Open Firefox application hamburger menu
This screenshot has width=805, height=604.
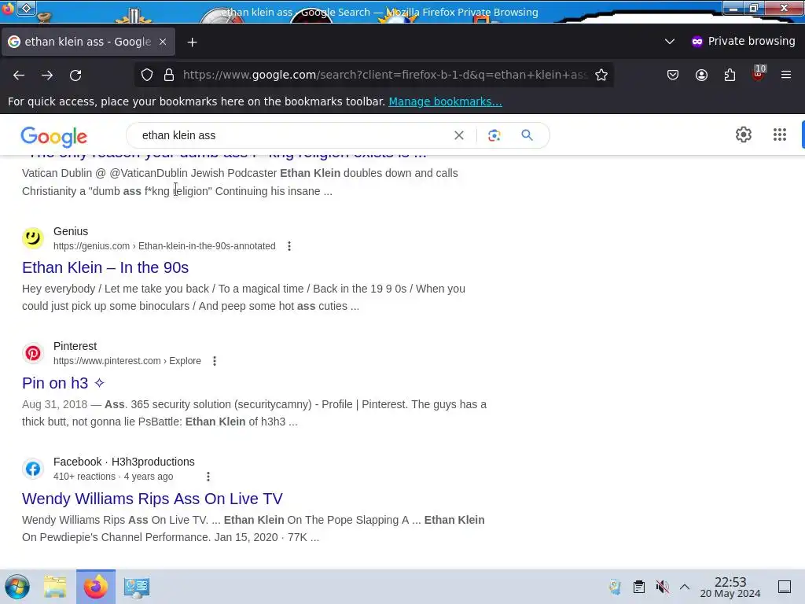point(786,75)
